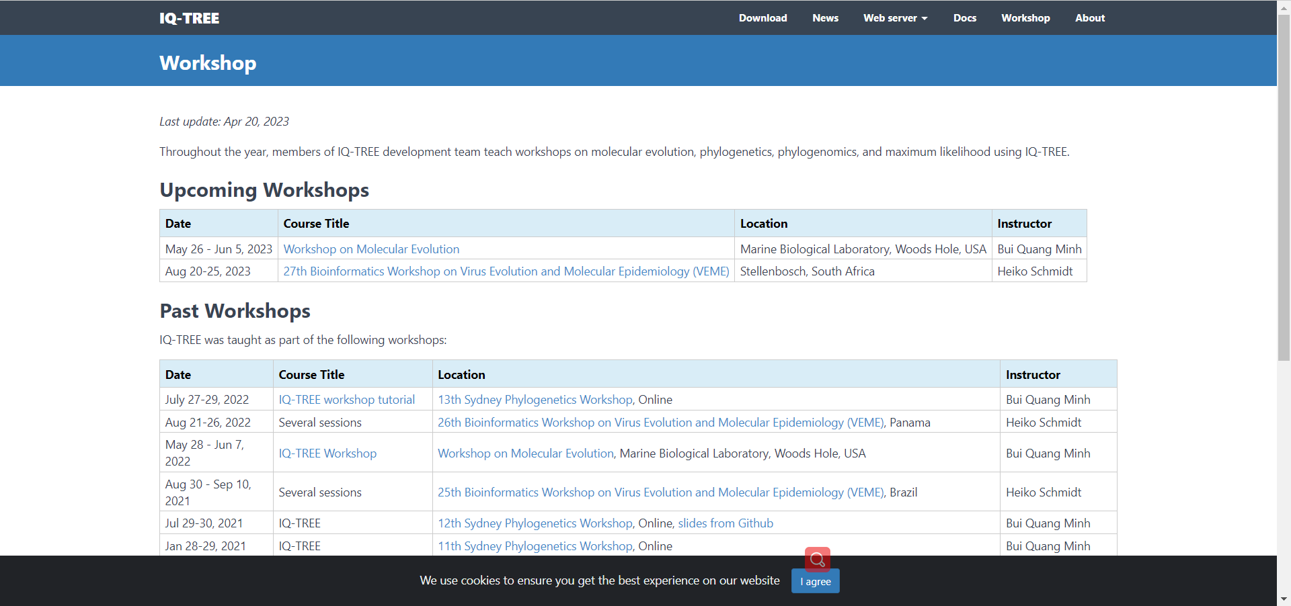Open the IQ-TREE workshop tutorial link
Screen dimensions: 1291x606
coord(347,400)
